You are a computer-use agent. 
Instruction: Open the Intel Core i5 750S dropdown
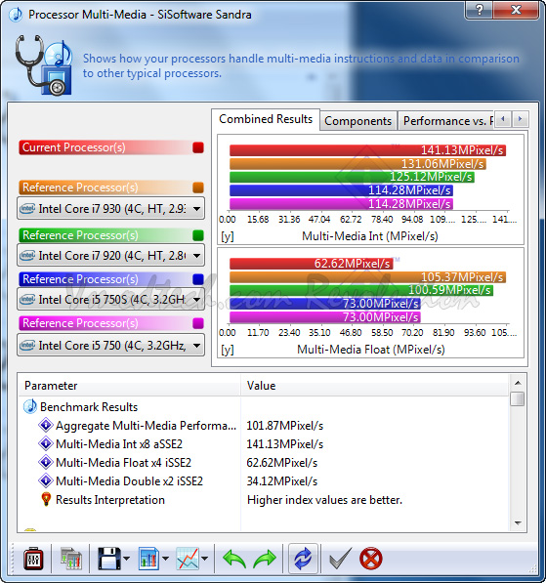pos(110,299)
